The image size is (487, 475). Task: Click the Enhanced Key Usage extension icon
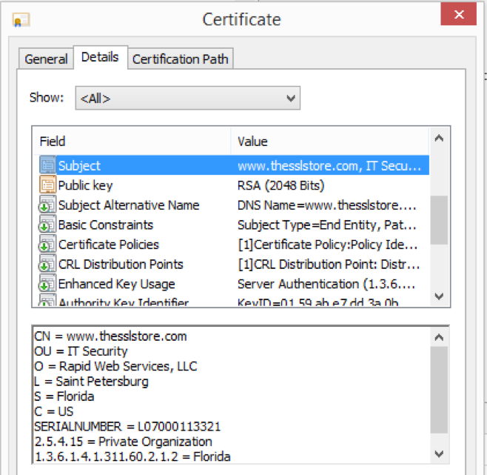(x=47, y=283)
